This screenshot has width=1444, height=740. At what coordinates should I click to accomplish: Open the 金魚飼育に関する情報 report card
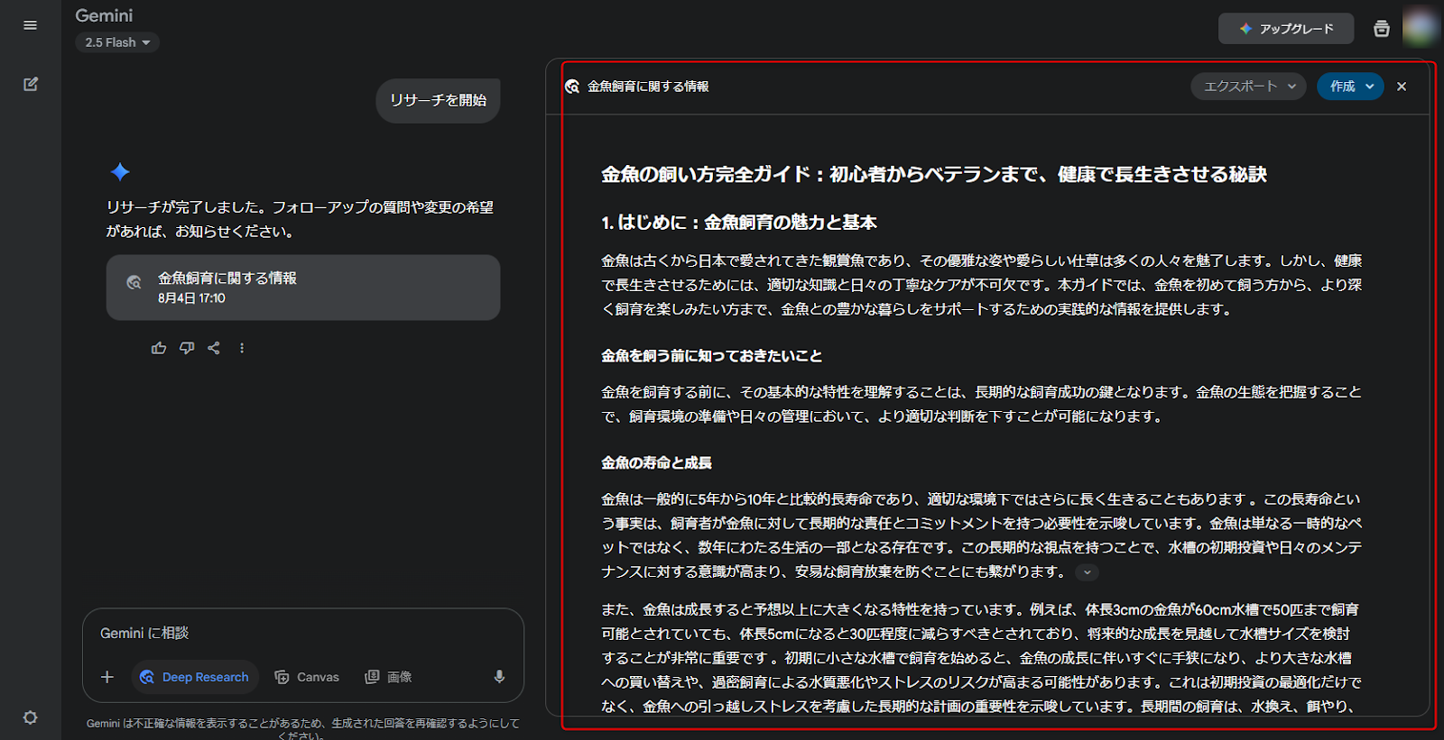pos(302,288)
